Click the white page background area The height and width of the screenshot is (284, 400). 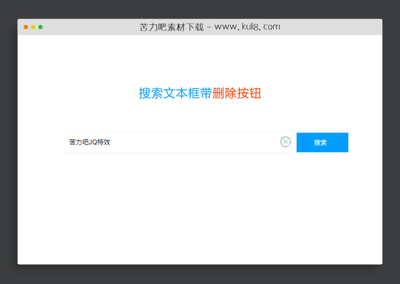195,210
